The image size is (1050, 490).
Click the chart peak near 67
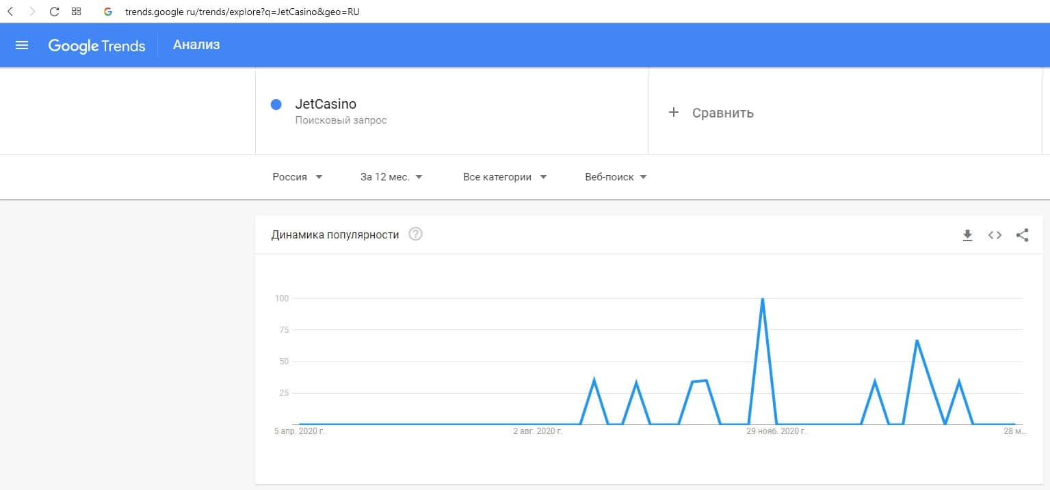click(917, 340)
